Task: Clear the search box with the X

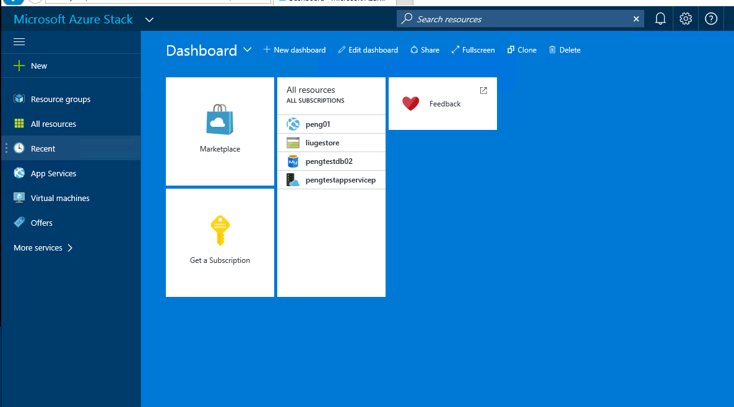Action: (636, 19)
